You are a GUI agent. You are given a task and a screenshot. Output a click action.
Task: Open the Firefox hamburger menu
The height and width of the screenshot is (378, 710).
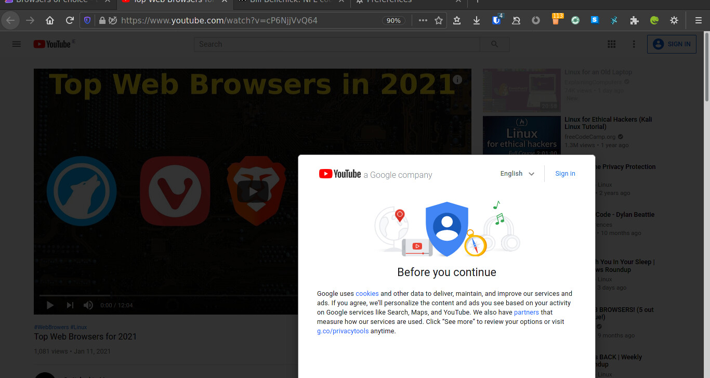click(x=699, y=21)
